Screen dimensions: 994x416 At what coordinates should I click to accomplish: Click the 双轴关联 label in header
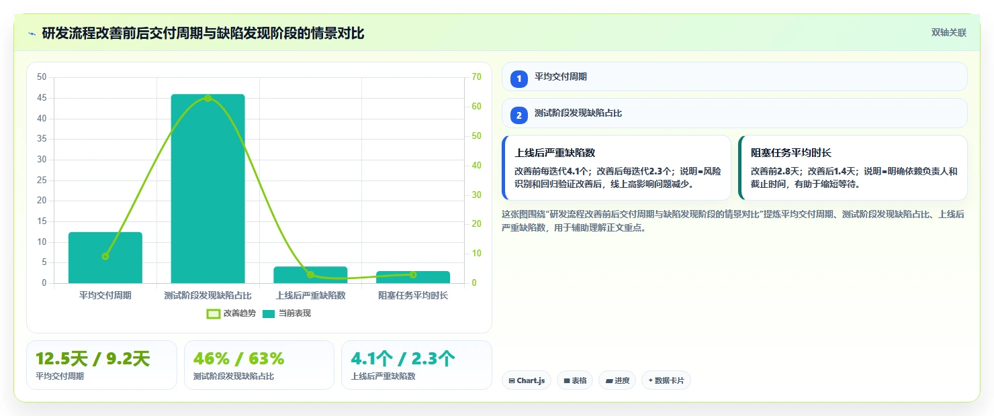[948, 33]
